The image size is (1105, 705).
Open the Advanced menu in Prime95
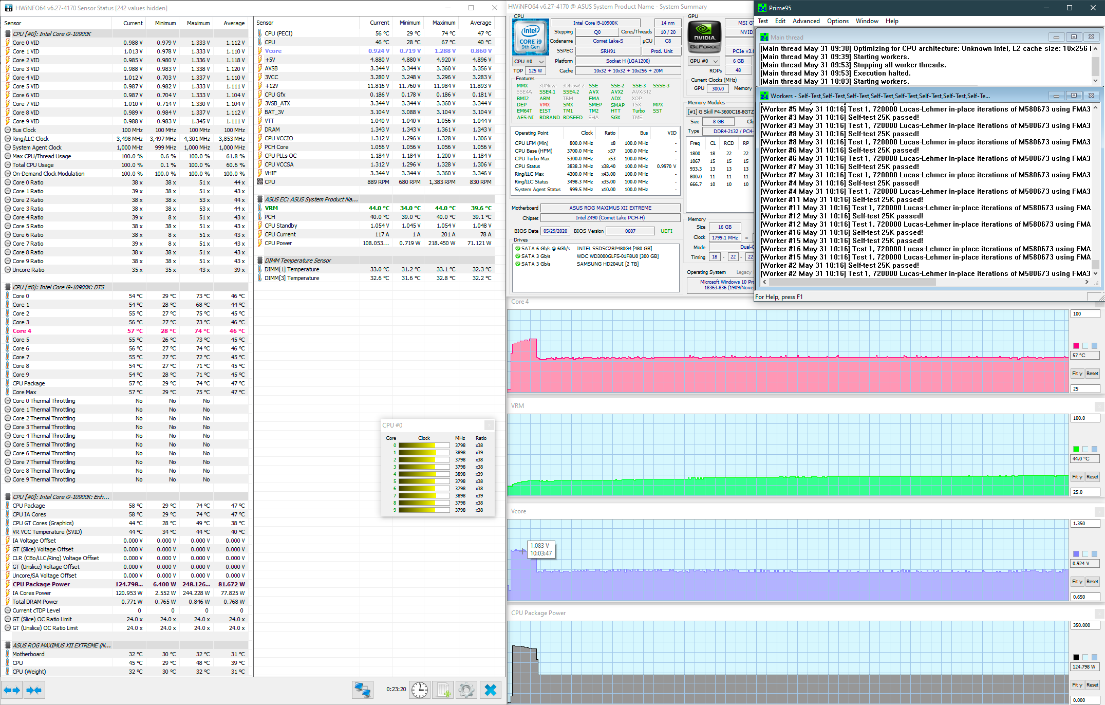pyautogui.click(x=806, y=21)
